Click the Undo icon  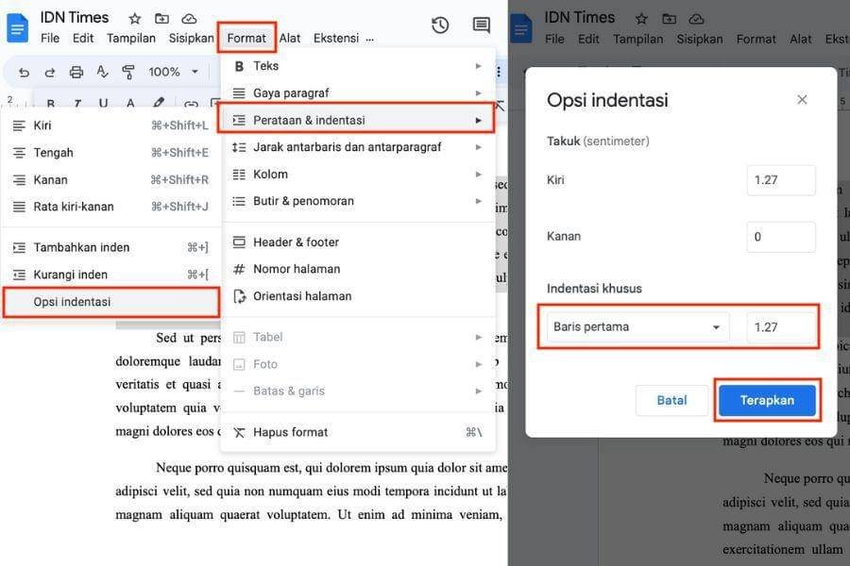click(24, 71)
